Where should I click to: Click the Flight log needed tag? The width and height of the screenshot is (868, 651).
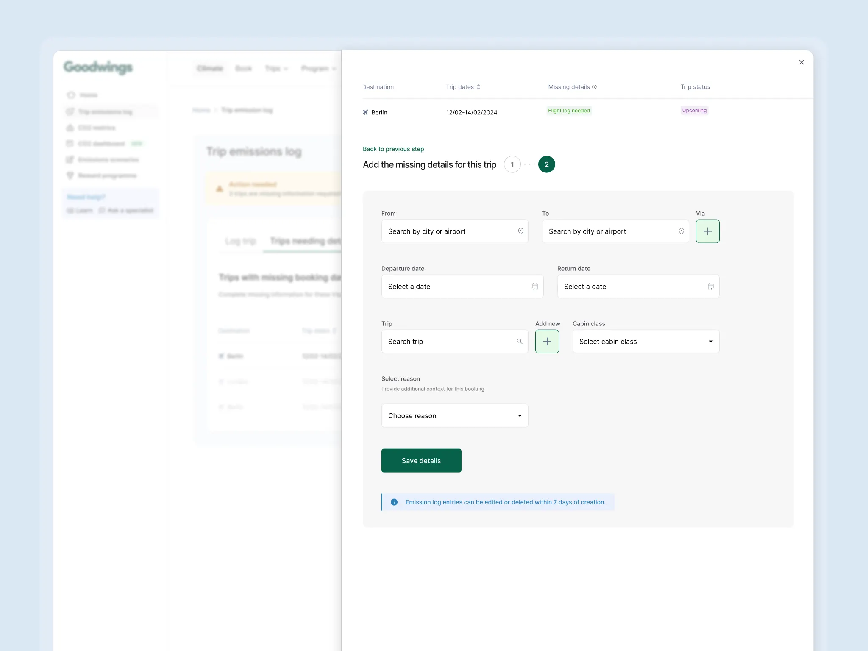point(568,111)
